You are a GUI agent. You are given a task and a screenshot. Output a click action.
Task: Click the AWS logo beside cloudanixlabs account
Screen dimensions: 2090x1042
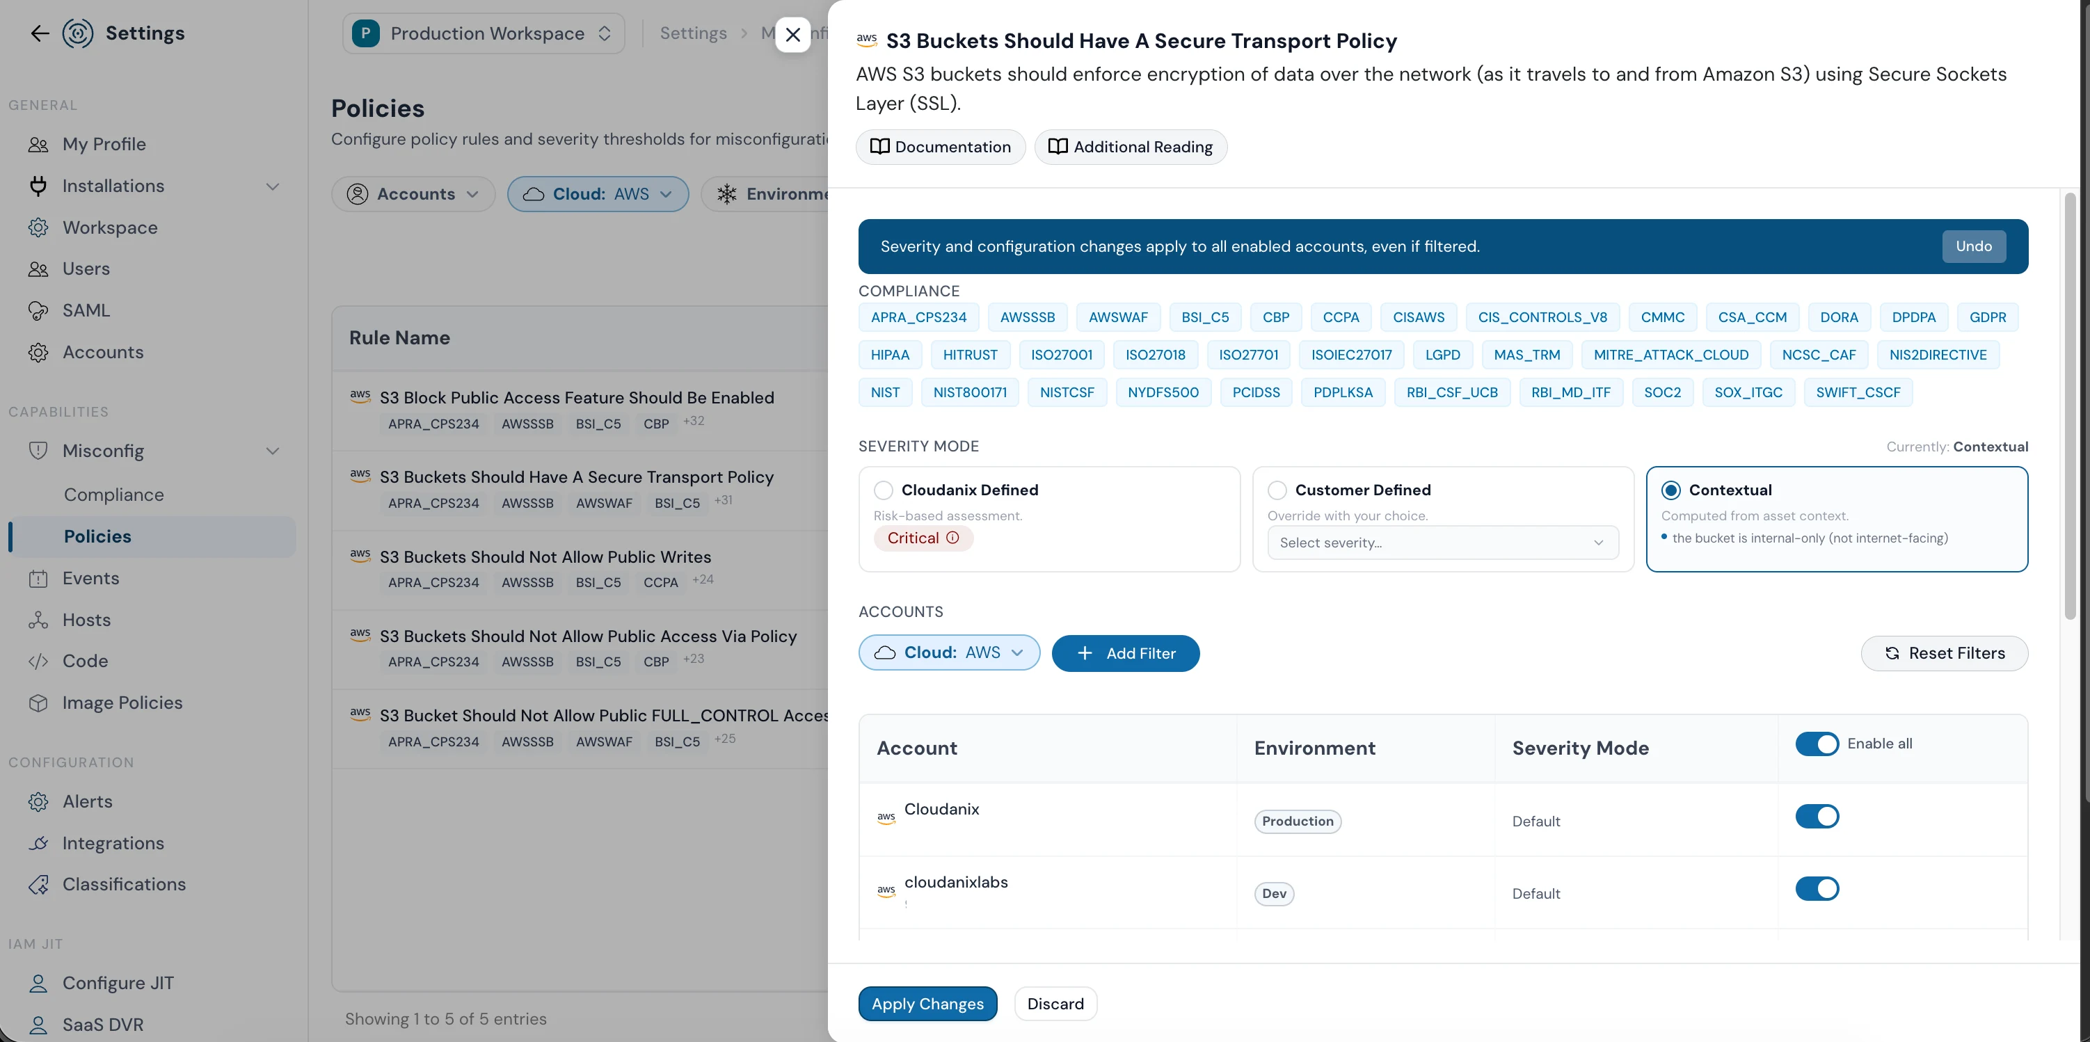point(886,890)
